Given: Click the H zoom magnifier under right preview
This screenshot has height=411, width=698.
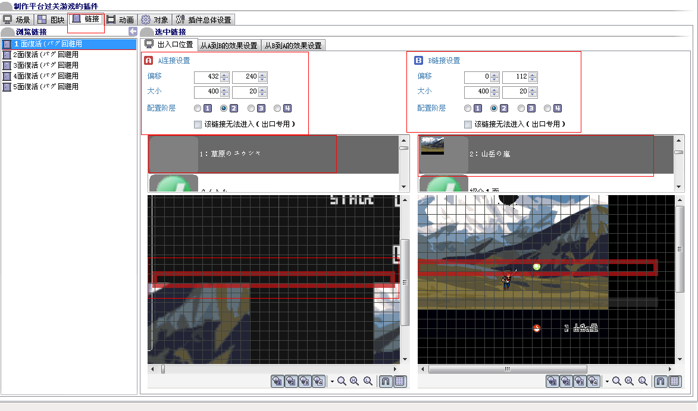Looking at the screenshot, I should point(630,381).
